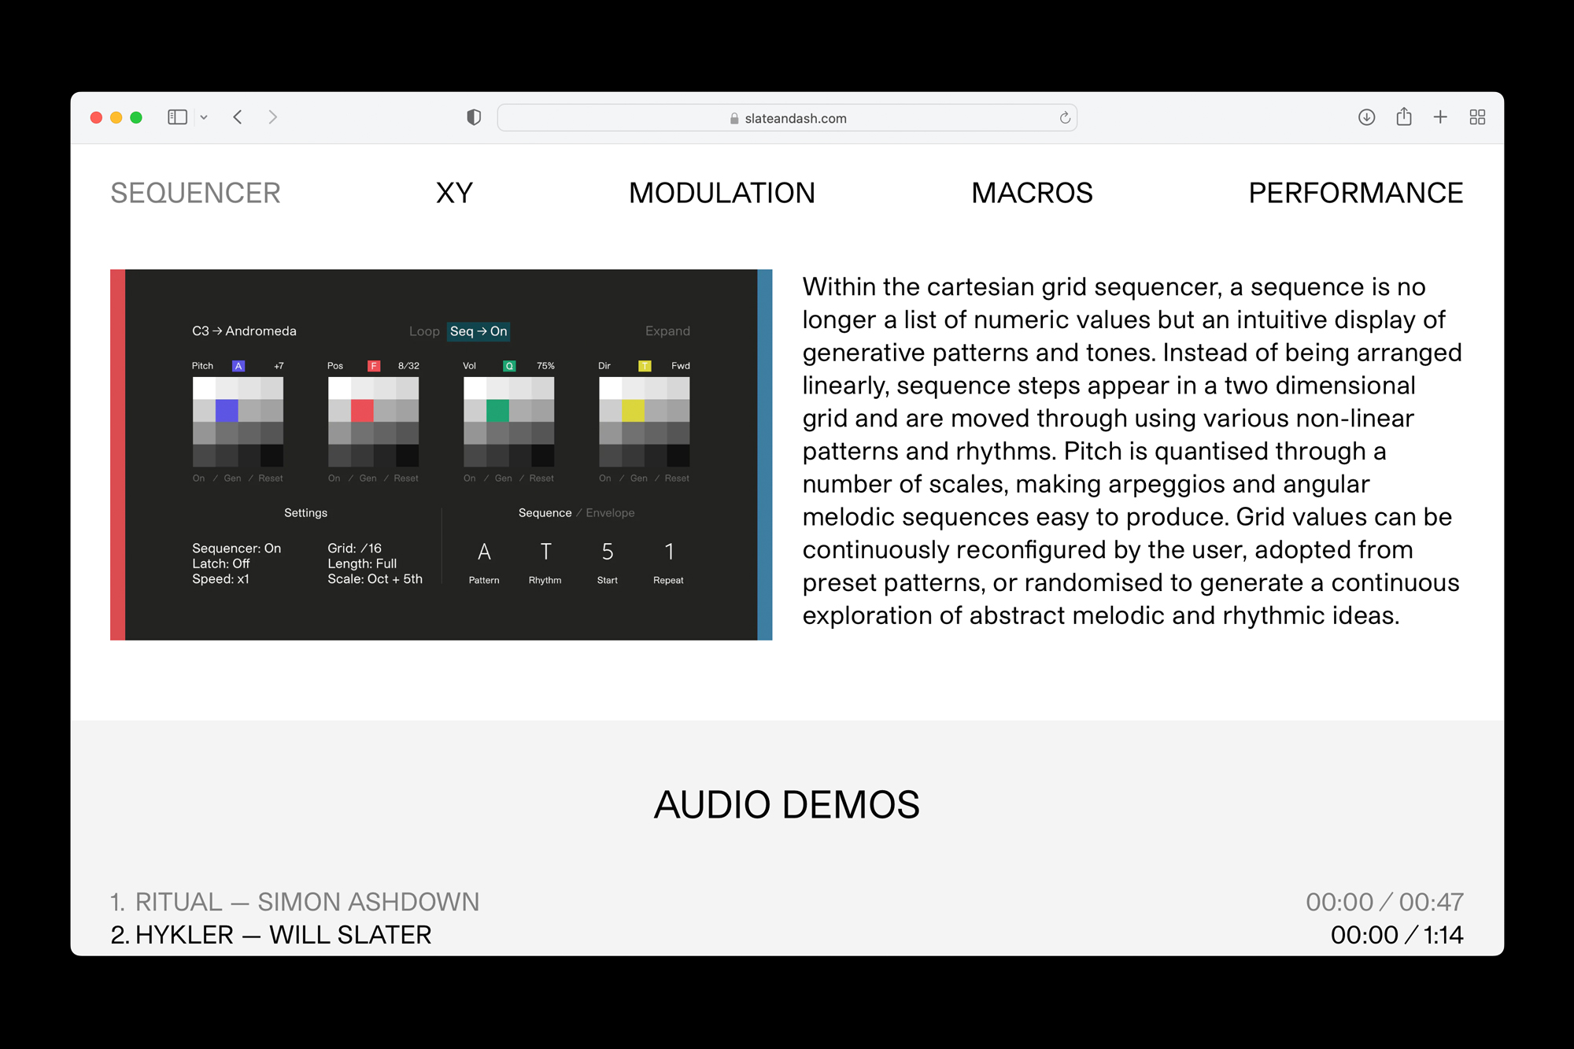
Task: Open the MODULATION tab
Action: (x=722, y=193)
